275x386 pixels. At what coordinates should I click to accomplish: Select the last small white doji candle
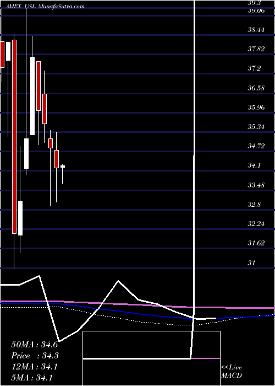click(63, 167)
